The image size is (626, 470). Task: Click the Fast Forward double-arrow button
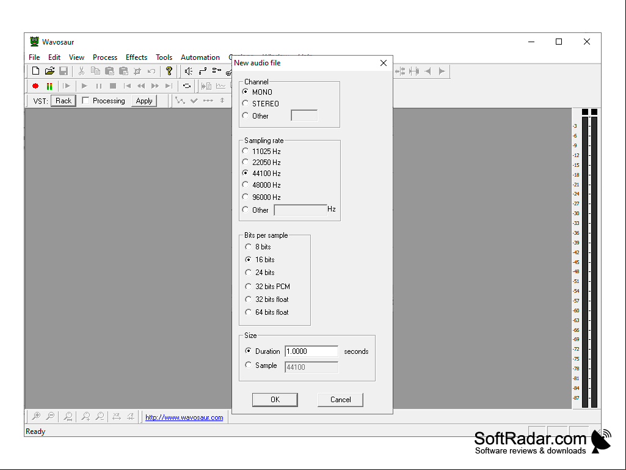click(x=155, y=86)
